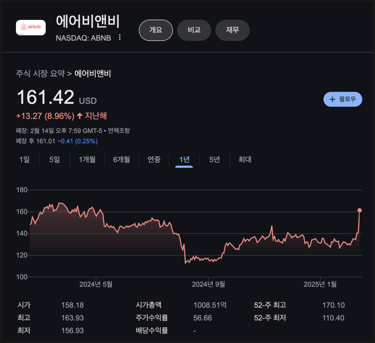Click the 2024년 5월 axis label

point(96,284)
